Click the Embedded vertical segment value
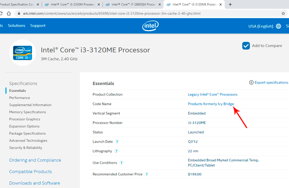This screenshot has height=188, width=289. click(x=197, y=113)
